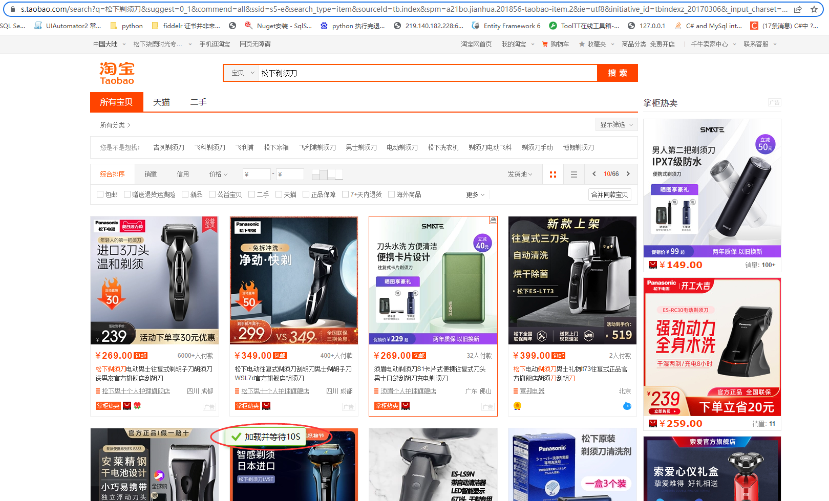Screen dimensions: 829x501
Task: Click the 联系客服 link
Action: pyautogui.click(x=756, y=45)
